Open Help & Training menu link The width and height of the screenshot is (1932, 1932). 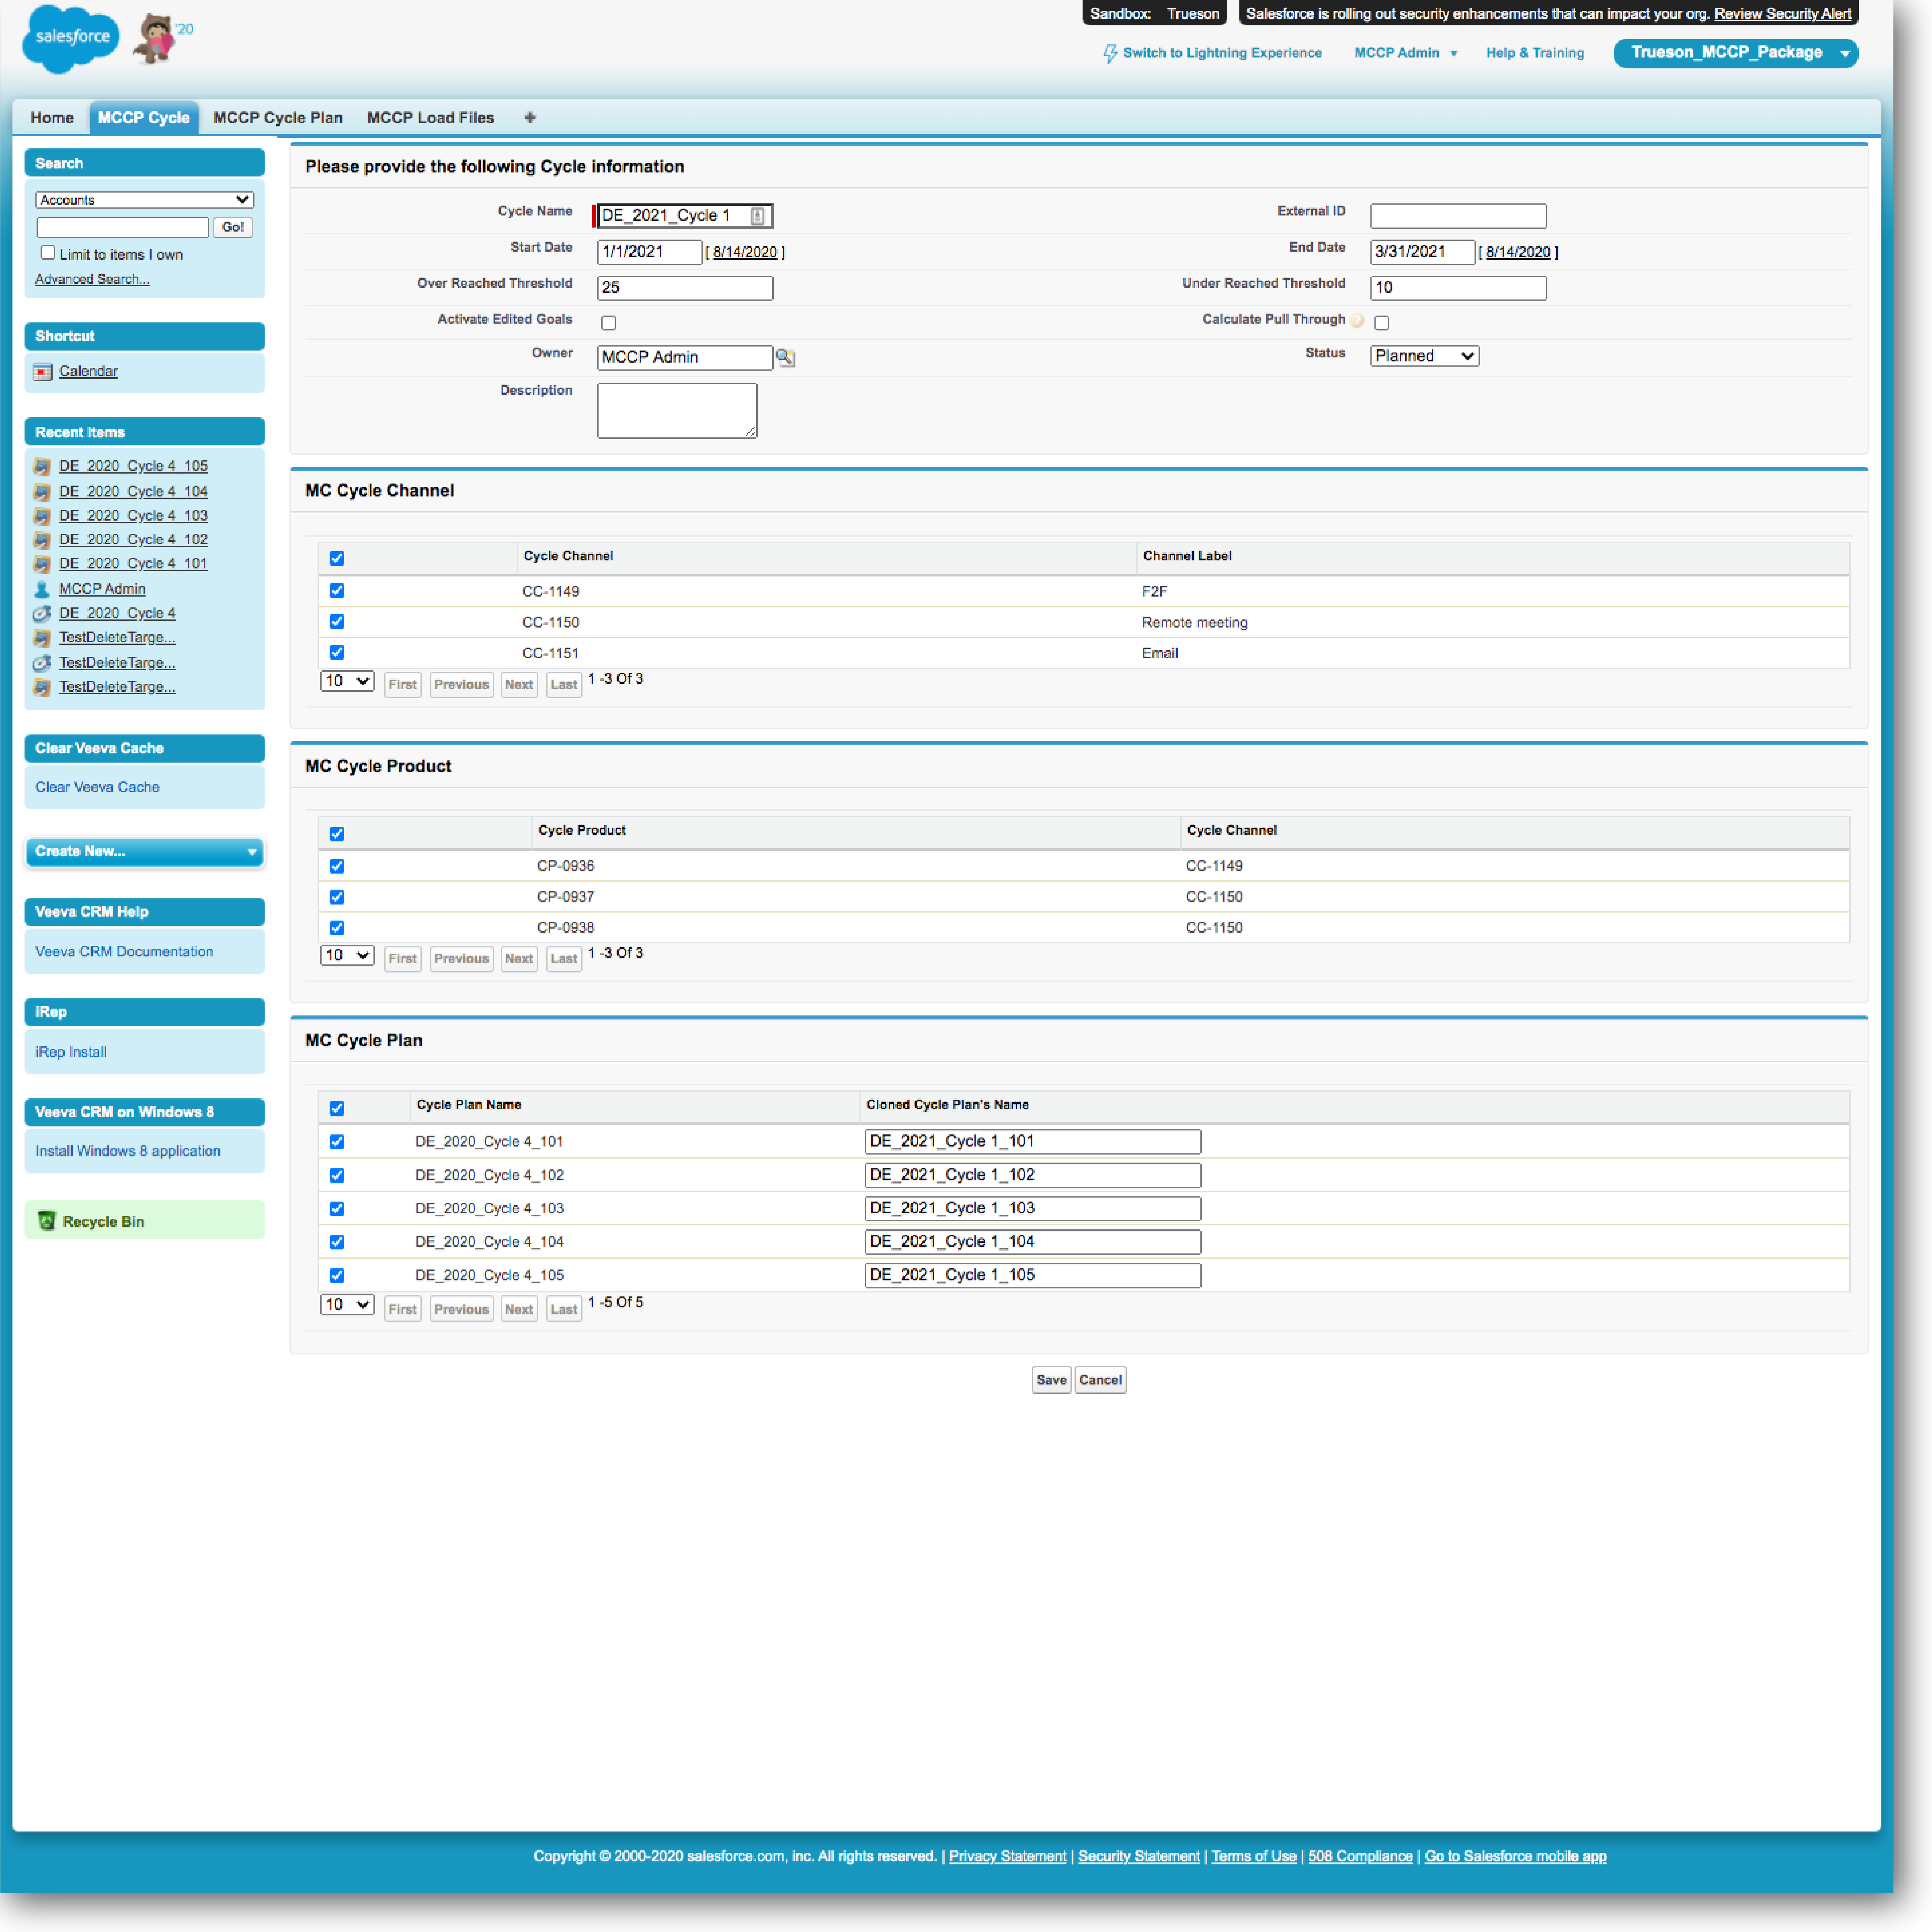click(x=1535, y=53)
